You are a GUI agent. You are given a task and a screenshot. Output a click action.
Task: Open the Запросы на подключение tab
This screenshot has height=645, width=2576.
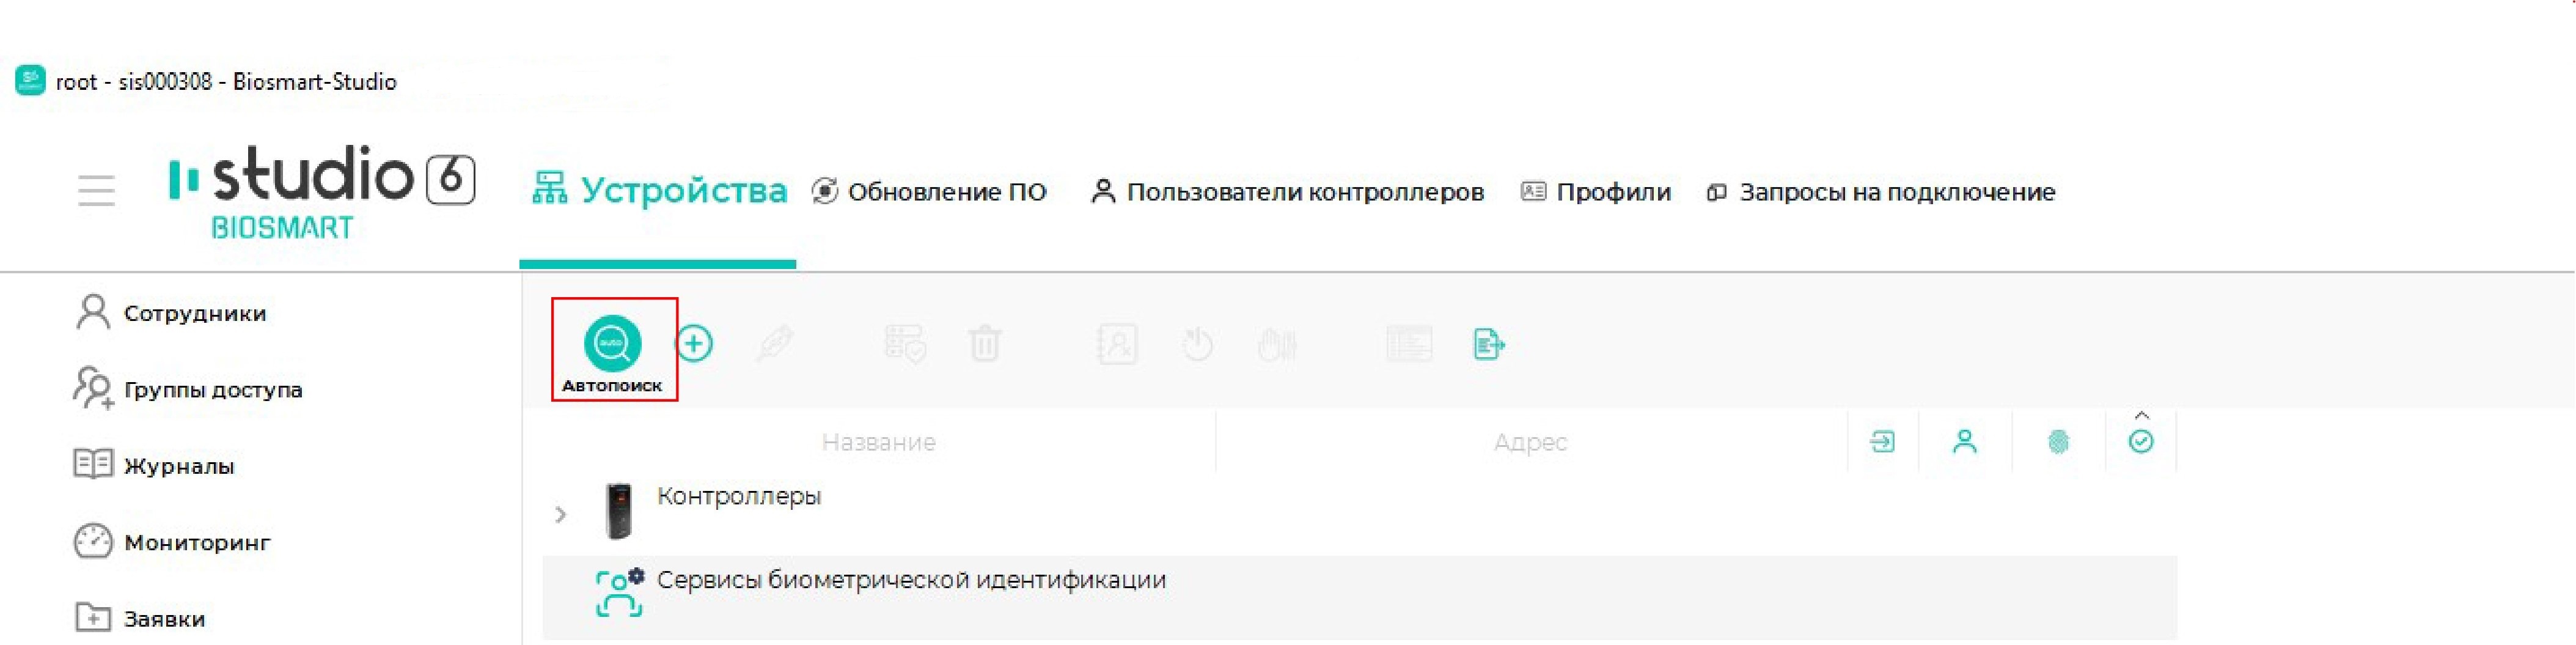point(1881,191)
